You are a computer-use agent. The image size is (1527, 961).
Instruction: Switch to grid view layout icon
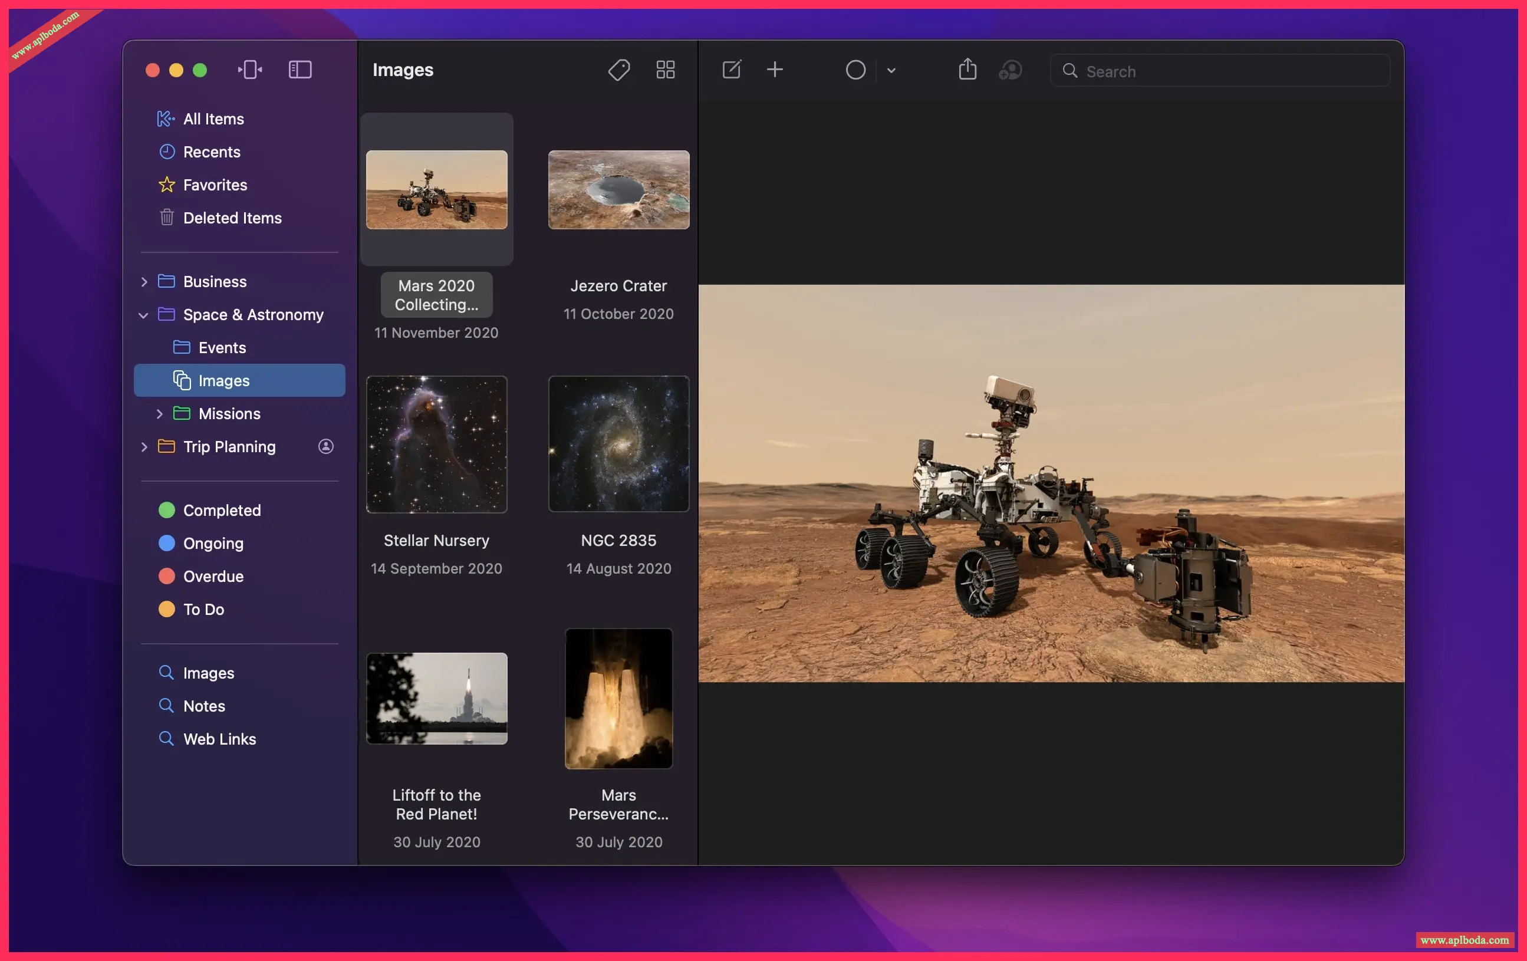[665, 70]
